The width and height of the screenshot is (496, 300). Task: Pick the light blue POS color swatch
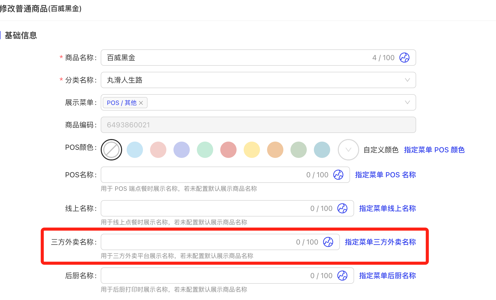click(135, 150)
